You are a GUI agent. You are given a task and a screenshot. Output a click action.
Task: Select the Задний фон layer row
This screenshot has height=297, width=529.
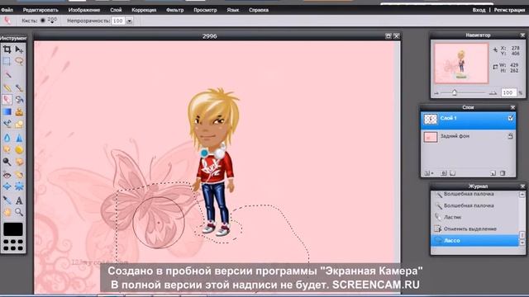469,137
